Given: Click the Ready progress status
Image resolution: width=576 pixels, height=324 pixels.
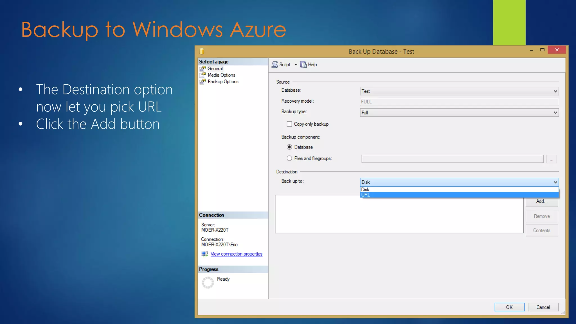Looking at the screenshot, I should [223, 279].
